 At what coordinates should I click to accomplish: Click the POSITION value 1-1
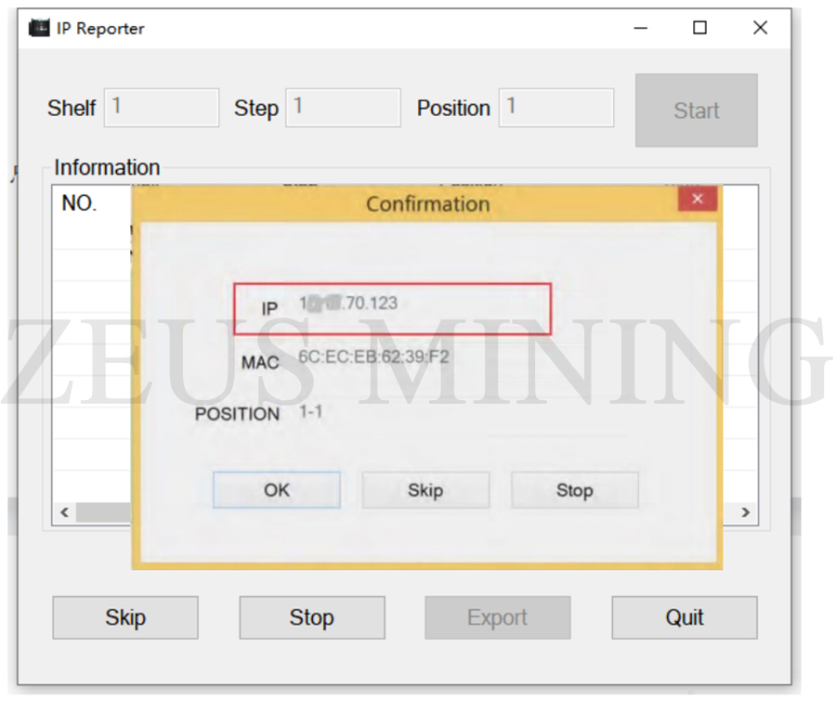click(309, 411)
